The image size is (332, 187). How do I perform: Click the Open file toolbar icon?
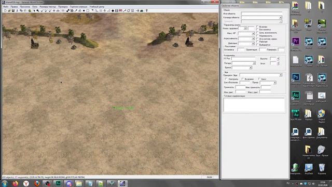pos(9,10)
